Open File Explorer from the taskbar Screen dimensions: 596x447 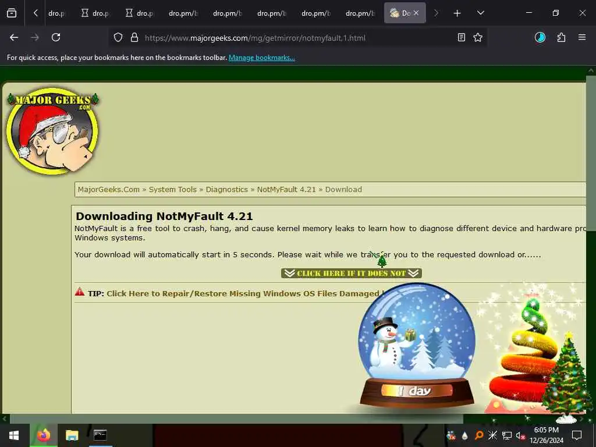(72, 435)
